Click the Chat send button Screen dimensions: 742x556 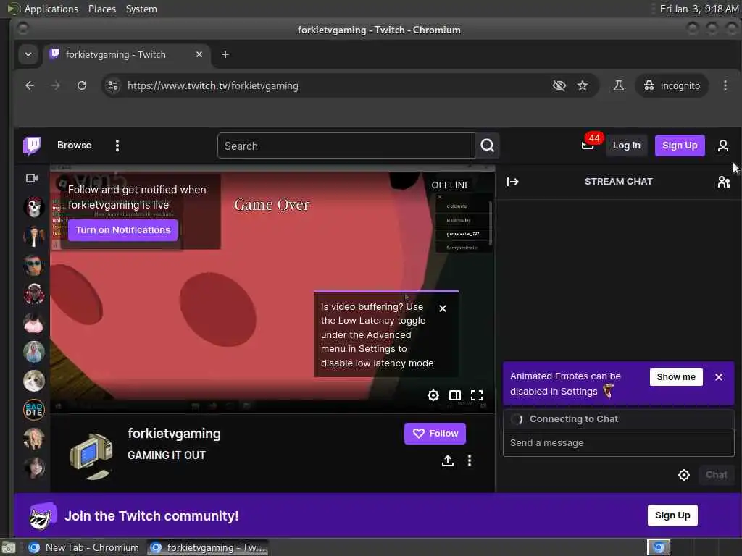coord(716,475)
